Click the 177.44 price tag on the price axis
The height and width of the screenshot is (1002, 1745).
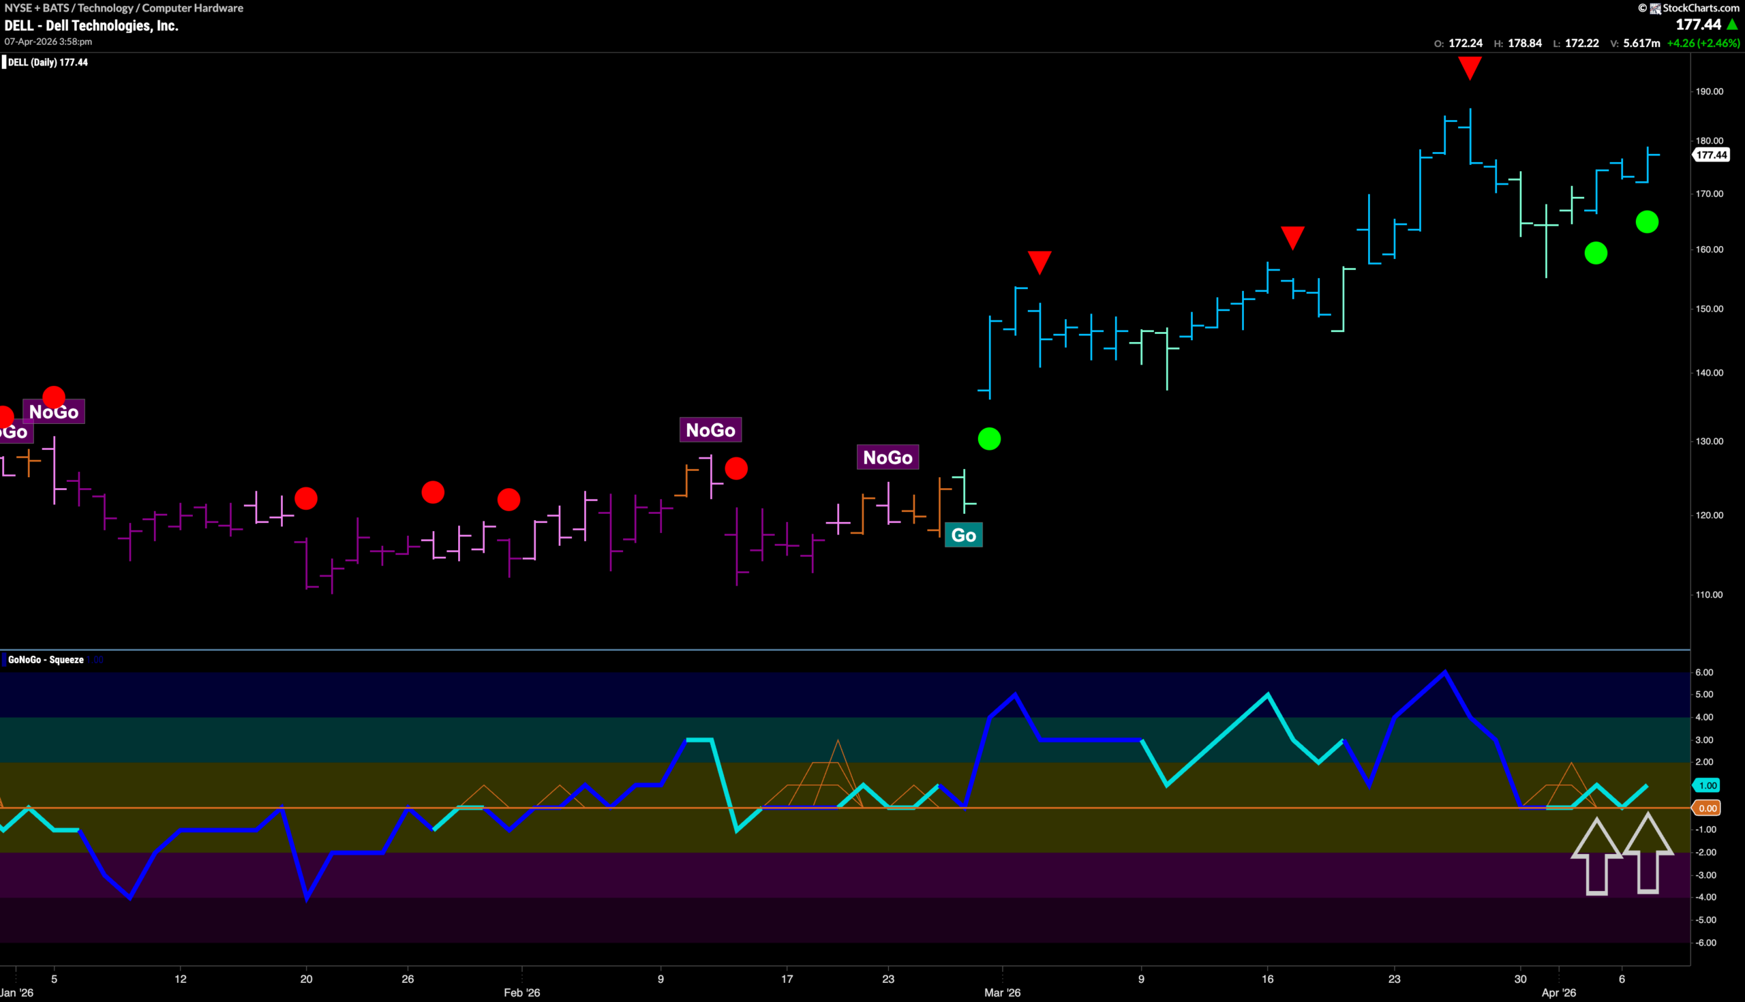[1711, 155]
